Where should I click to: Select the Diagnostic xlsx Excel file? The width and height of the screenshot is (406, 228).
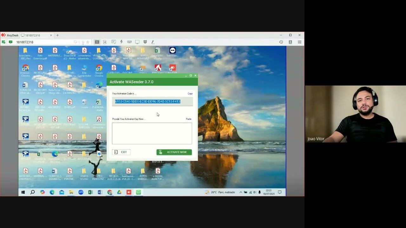(158, 54)
